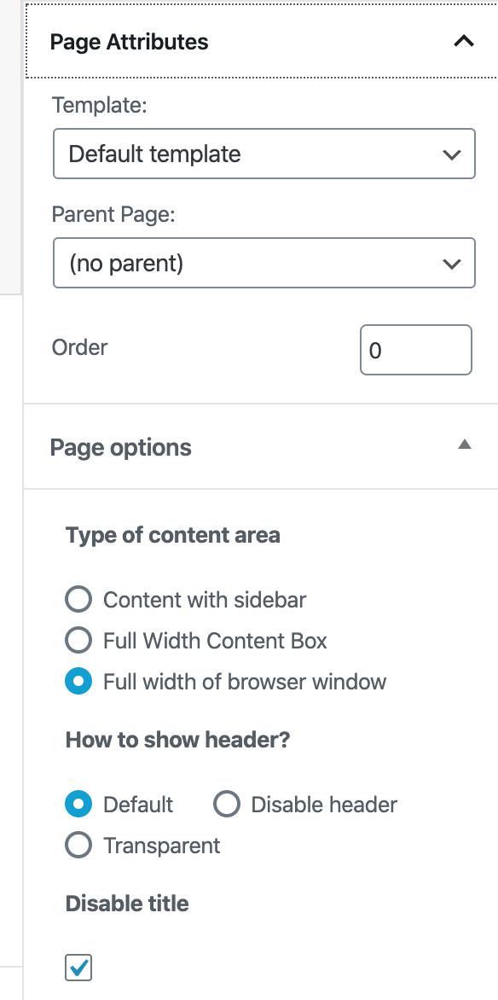The width and height of the screenshot is (498, 1000).
Task: Click the Page Attributes heading text
Action: [130, 41]
